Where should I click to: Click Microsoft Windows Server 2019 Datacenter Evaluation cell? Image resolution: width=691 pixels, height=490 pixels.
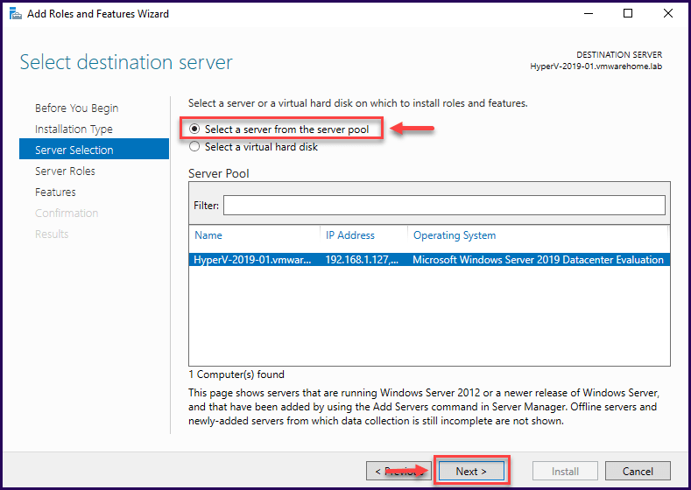[538, 260]
